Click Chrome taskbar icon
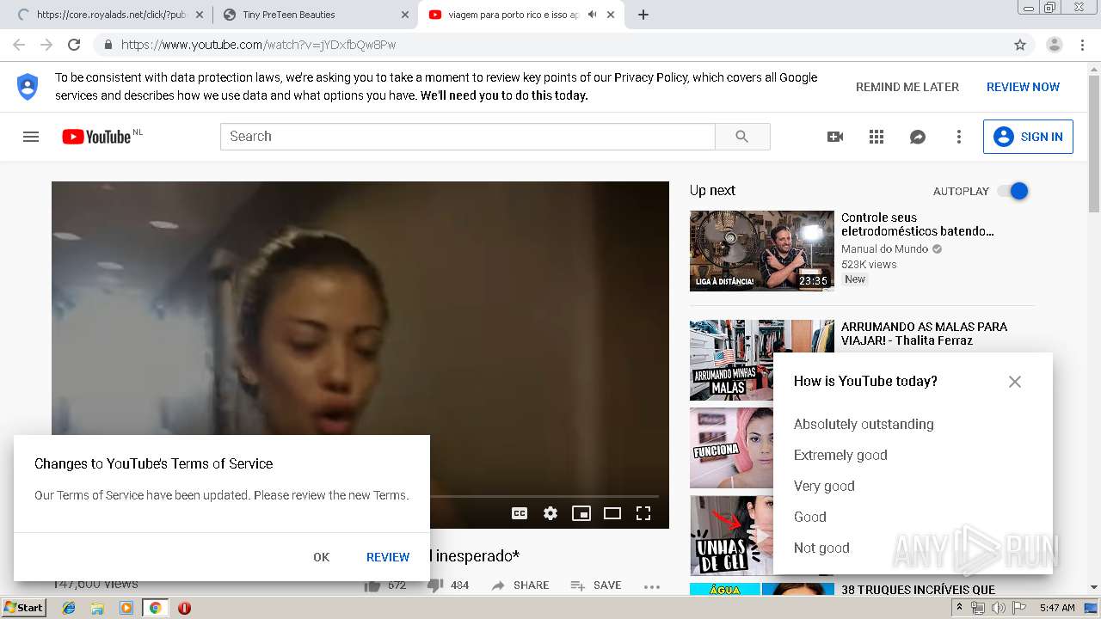This screenshot has height=619, width=1101. coord(155,608)
